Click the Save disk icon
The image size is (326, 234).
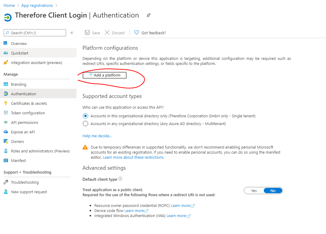87,33
